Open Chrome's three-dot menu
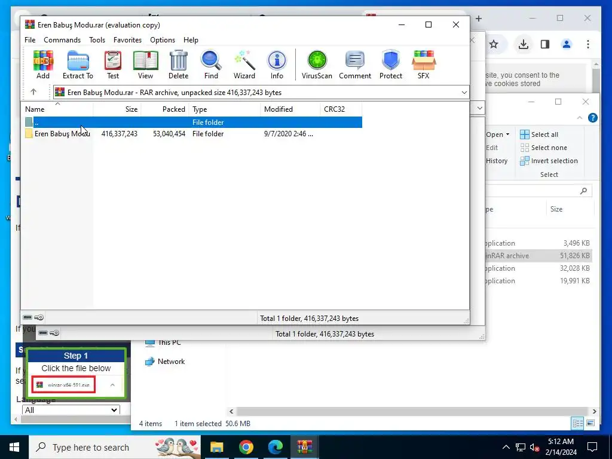 (588, 44)
